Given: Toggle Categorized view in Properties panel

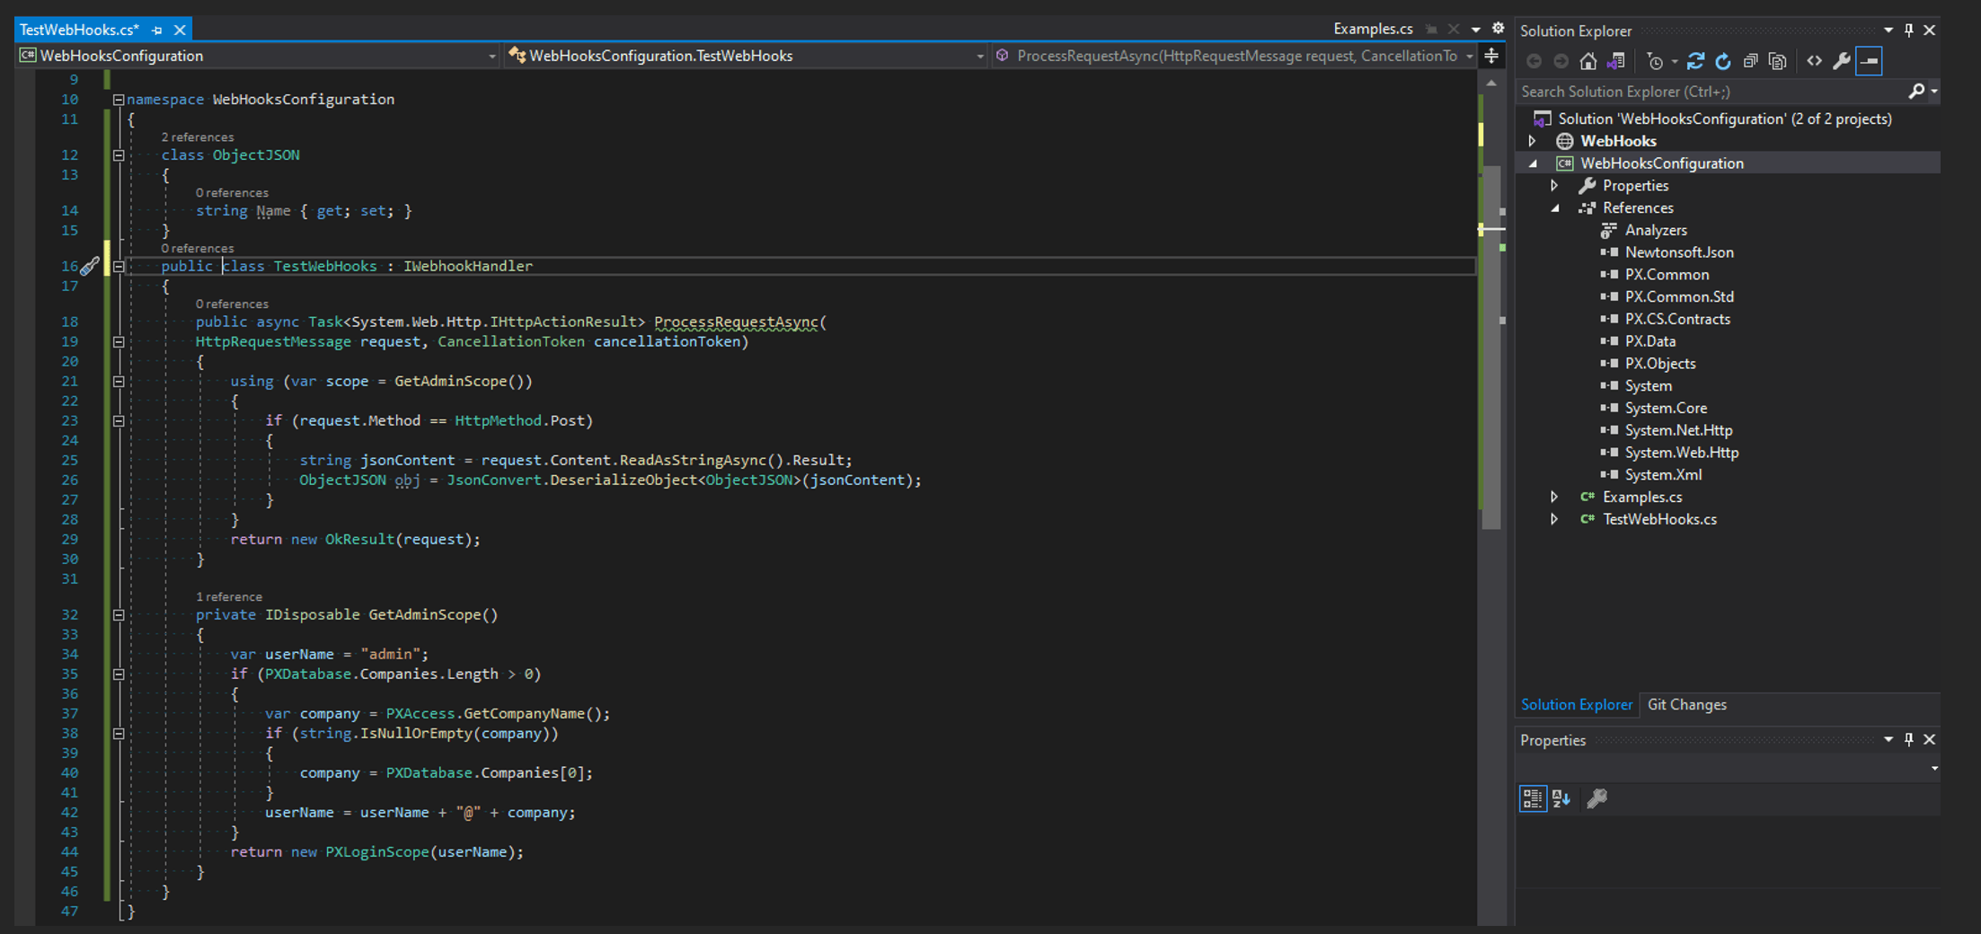Looking at the screenshot, I should tap(1533, 797).
